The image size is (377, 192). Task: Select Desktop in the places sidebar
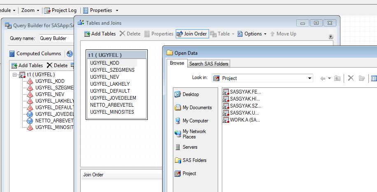coord(186,94)
